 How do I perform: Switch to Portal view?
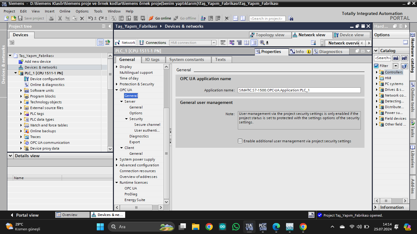pos(24,215)
